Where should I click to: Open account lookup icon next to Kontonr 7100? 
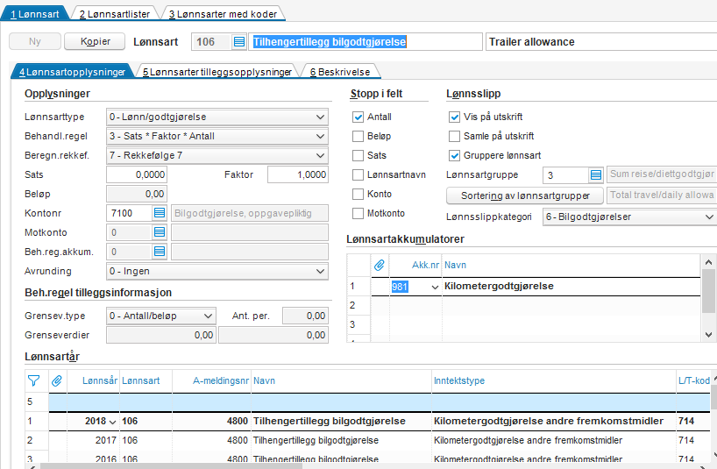[x=160, y=213]
